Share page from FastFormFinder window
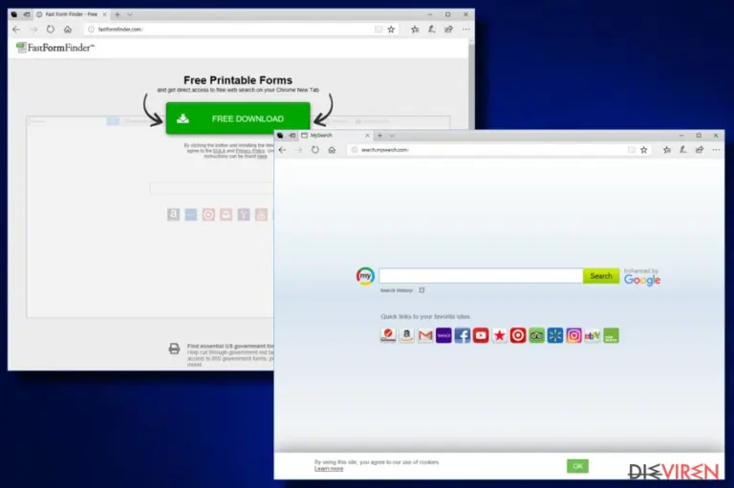Image resolution: width=734 pixels, height=488 pixels. (448, 29)
